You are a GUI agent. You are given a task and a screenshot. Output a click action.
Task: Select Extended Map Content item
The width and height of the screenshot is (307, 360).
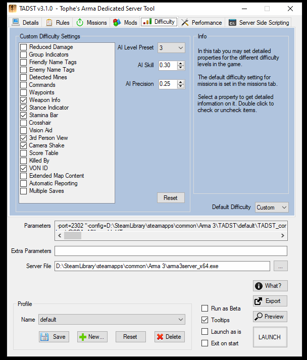click(57, 176)
